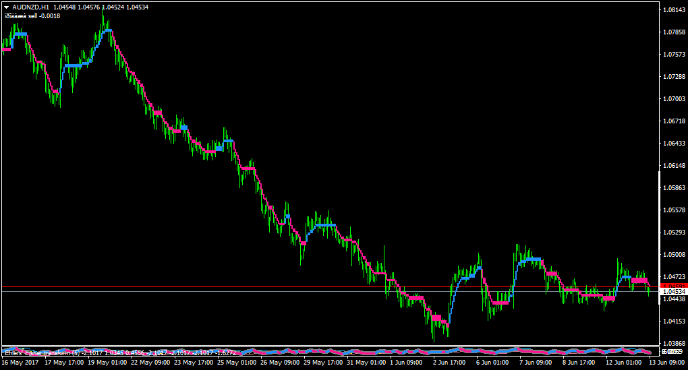Click time axis label 31 May 01:00
This screenshot has height=370, width=688.
pyautogui.click(x=366, y=363)
